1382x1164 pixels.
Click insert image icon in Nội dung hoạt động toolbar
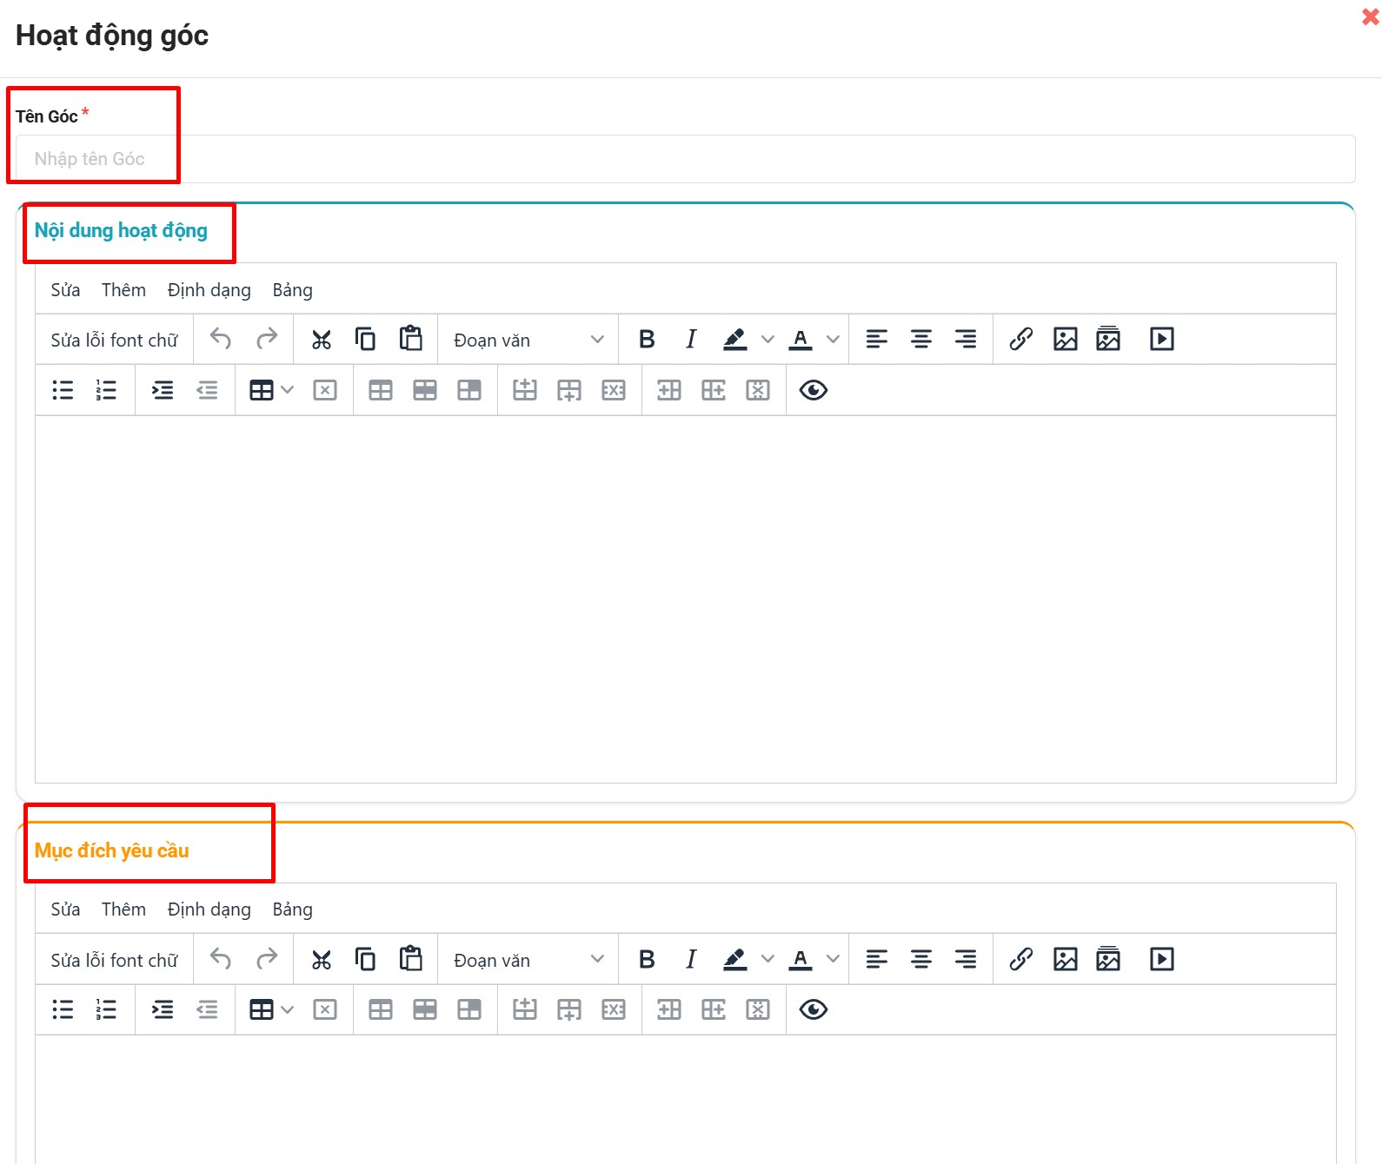pyautogui.click(x=1065, y=340)
